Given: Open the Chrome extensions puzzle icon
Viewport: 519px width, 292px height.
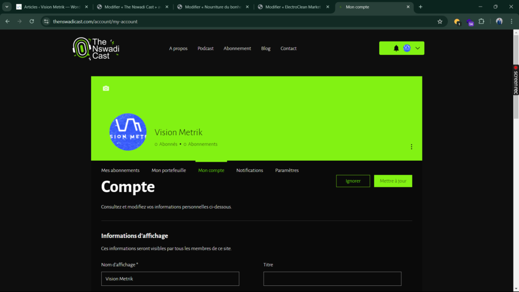Looking at the screenshot, I should [481, 21].
